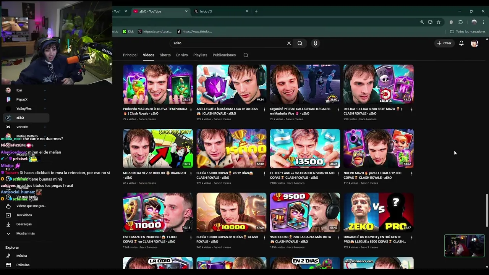Select the Videos channel tab

coord(149,55)
